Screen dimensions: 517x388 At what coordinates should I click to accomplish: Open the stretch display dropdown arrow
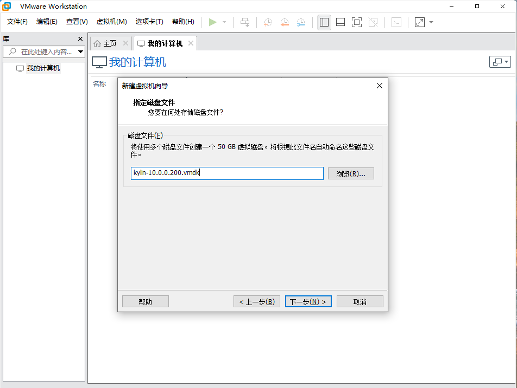click(431, 22)
